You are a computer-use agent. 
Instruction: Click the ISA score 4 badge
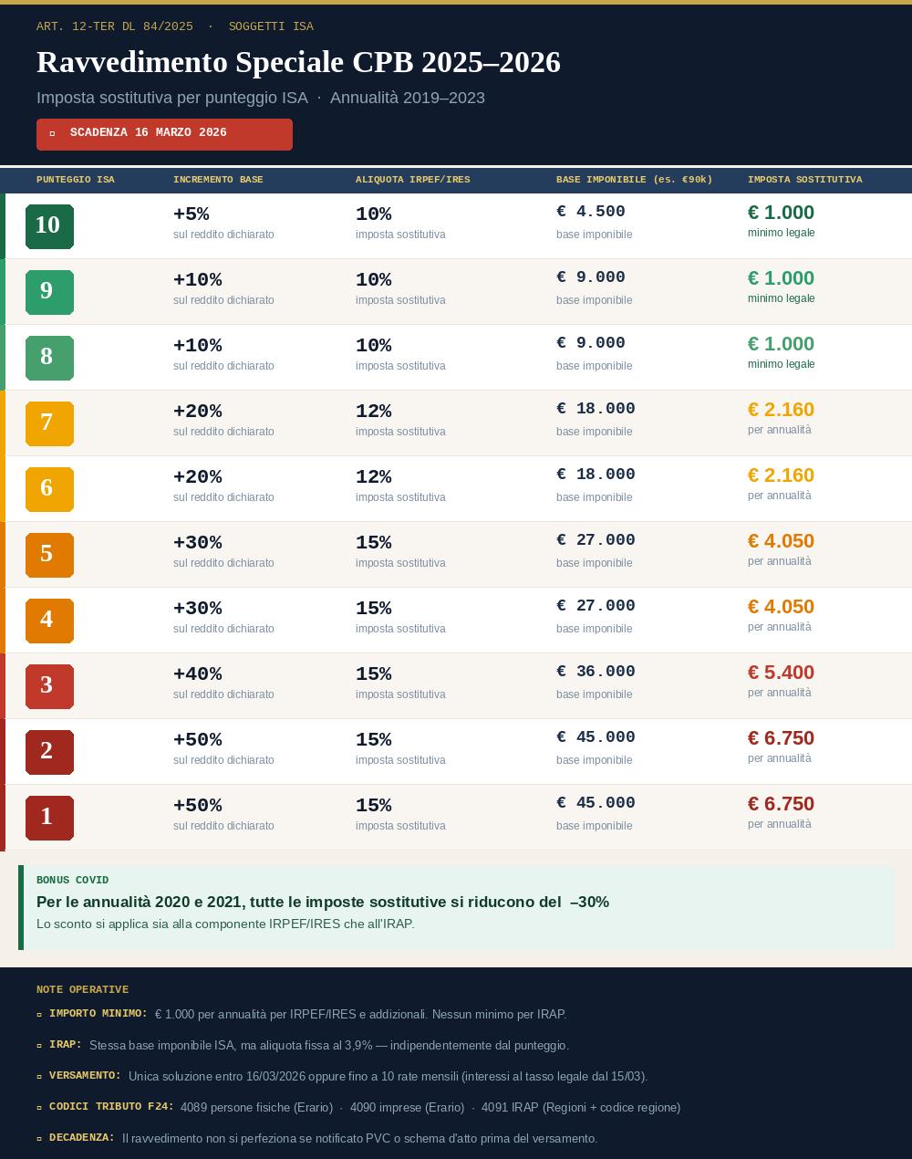[49, 621]
